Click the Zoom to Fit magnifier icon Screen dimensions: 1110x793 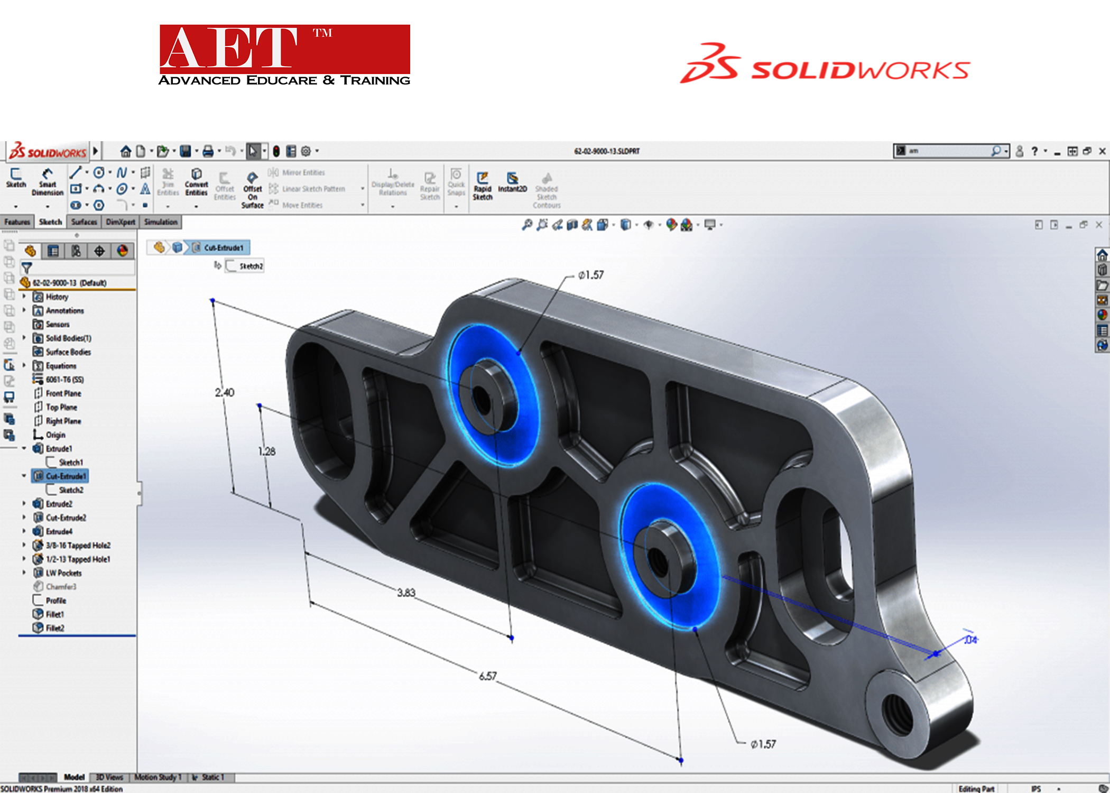(526, 225)
